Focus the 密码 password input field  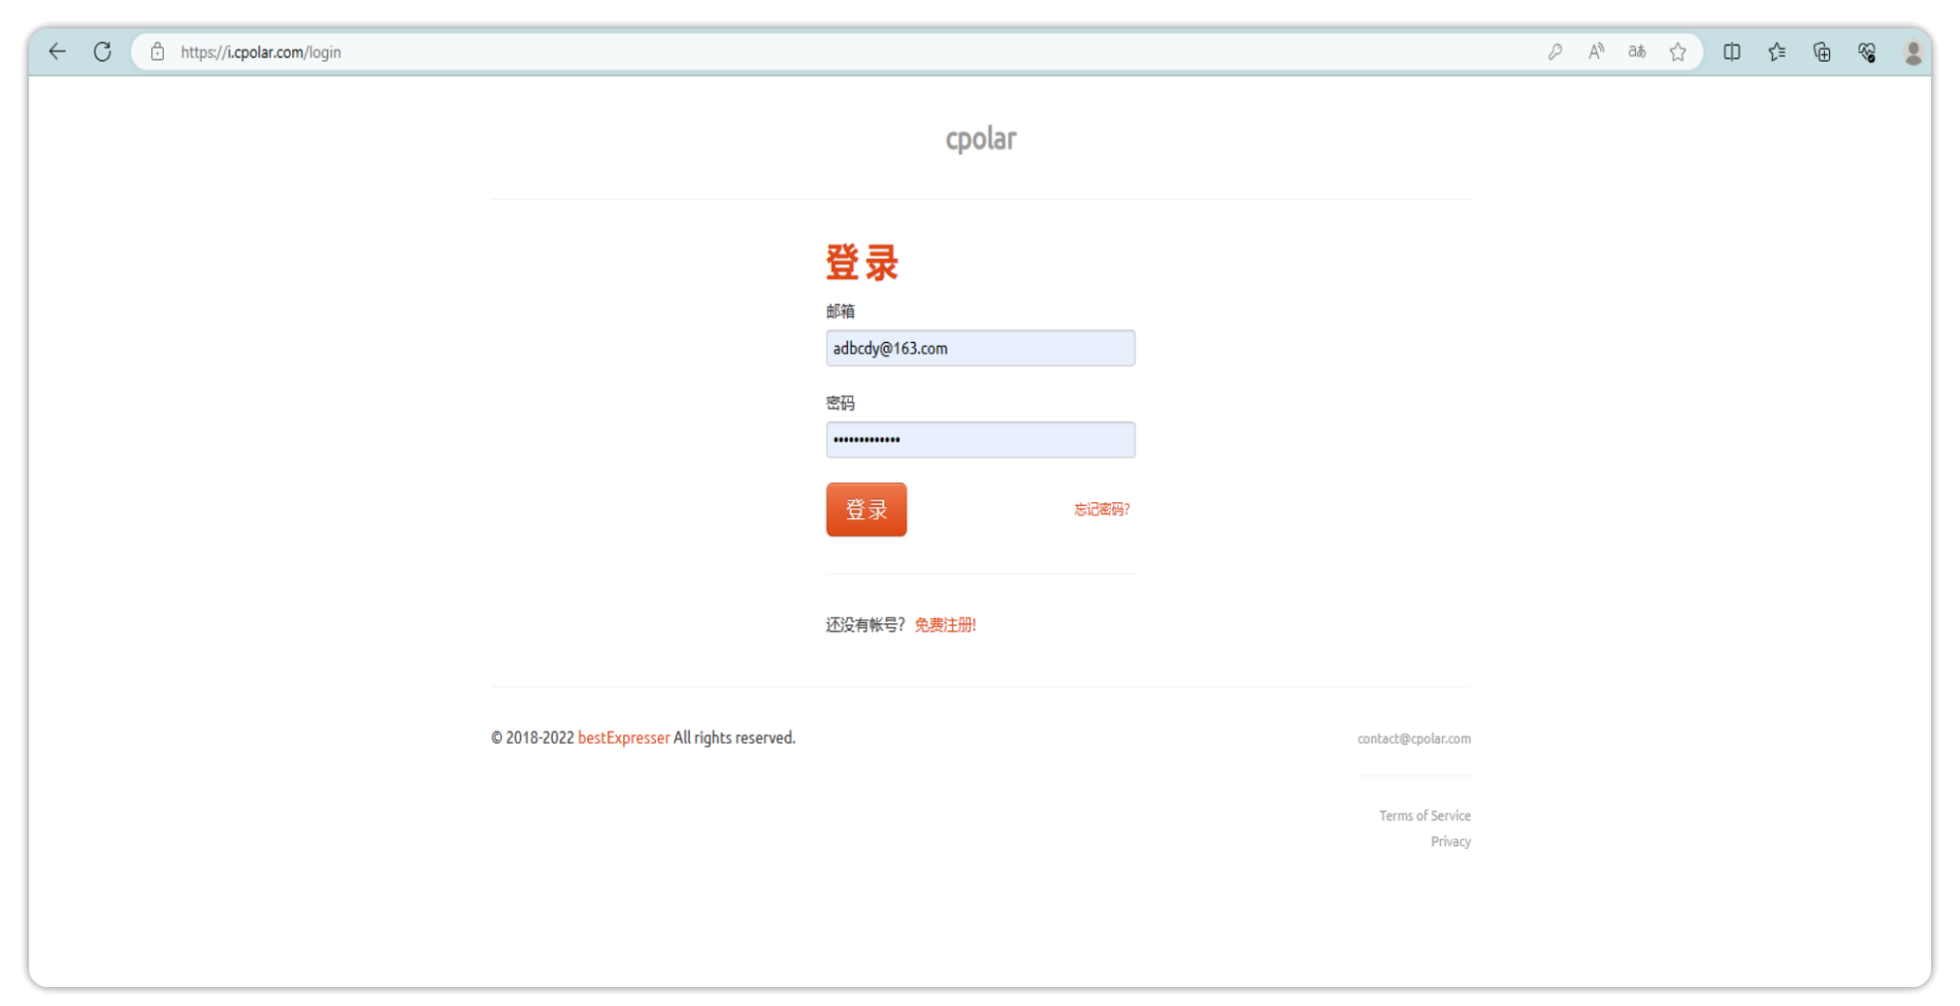pos(979,439)
